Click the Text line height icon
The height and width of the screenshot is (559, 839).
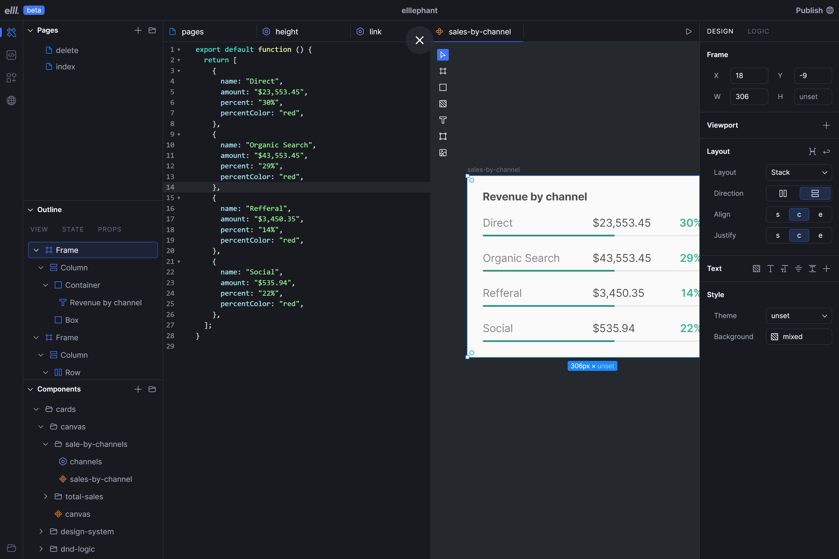(x=812, y=269)
